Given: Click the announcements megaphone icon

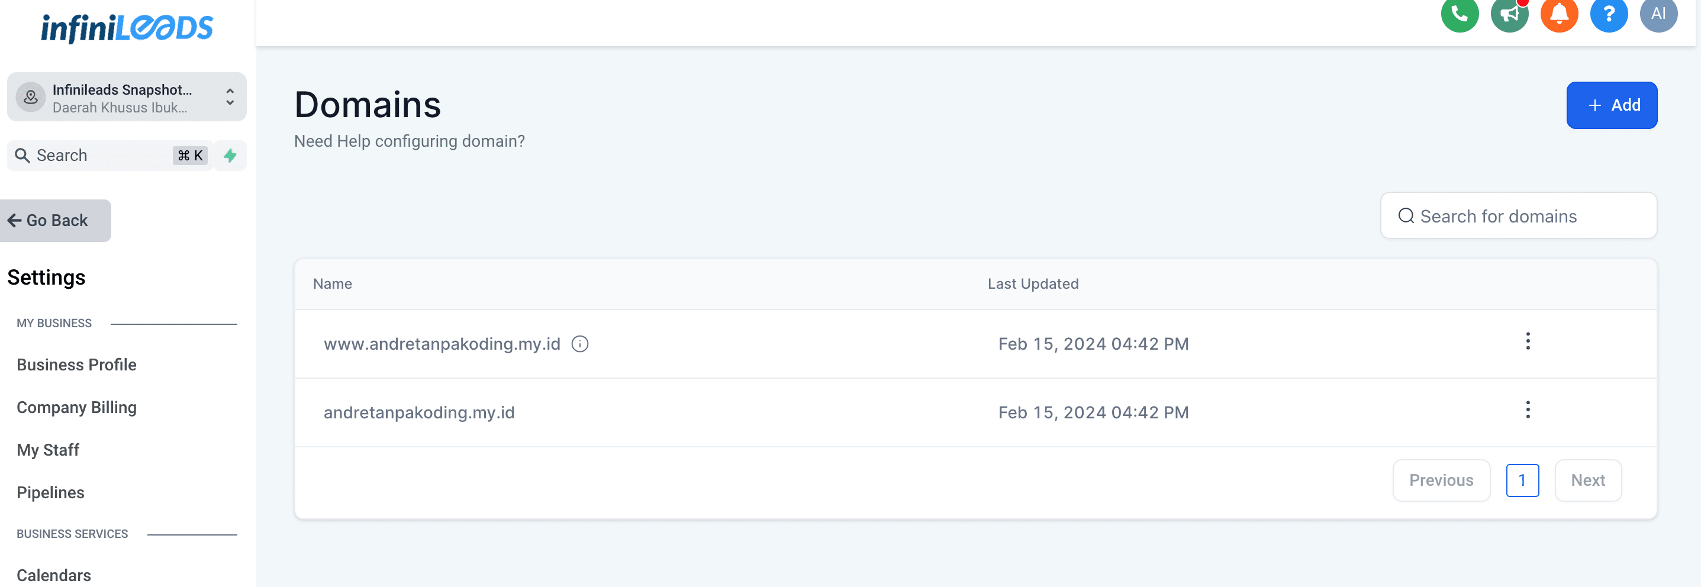Looking at the screenshot, I should [x=1509, y=15].
